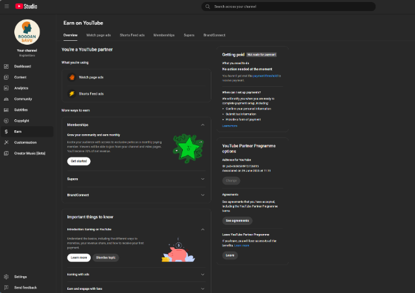The image size is (415, 293).
Task: Click the Watch page ads icon
Action: click(72, 77)
